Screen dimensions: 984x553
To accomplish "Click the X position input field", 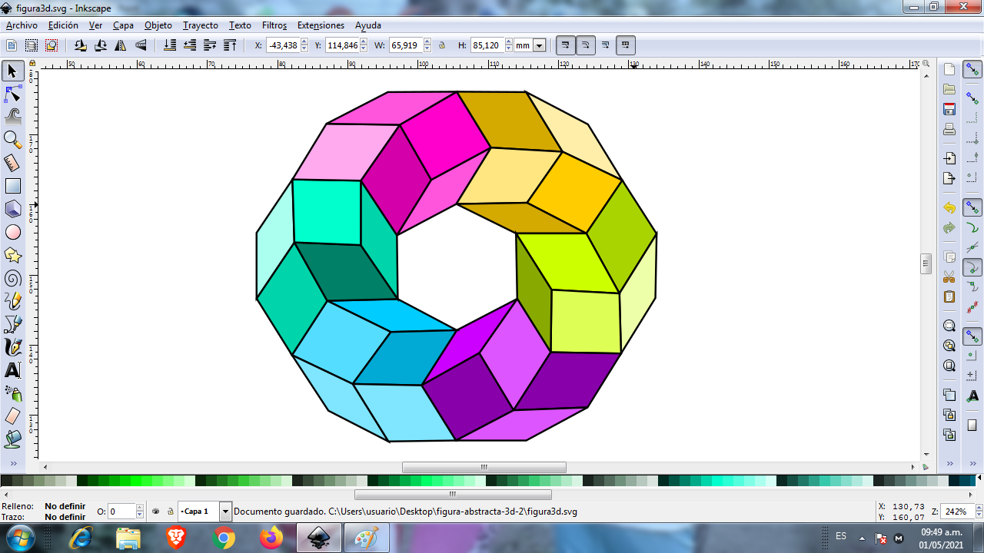I will pyautogui.click(x=282, y=45).
